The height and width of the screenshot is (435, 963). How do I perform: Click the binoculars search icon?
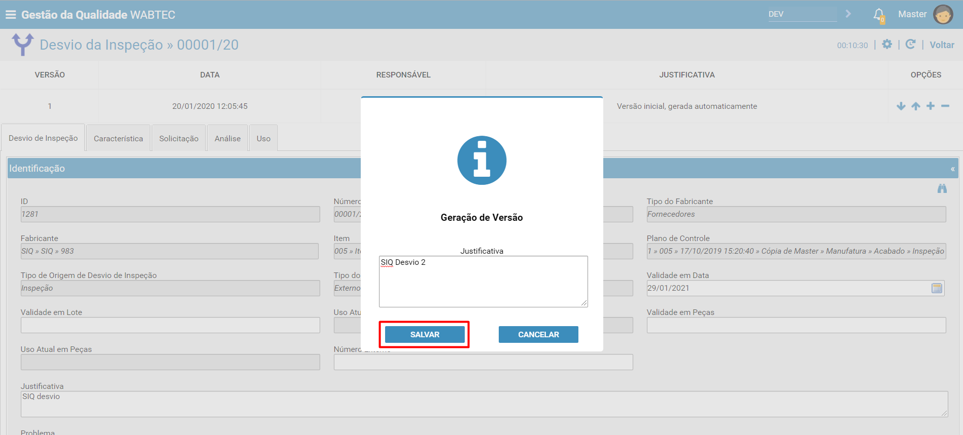(x=942, y=188)
